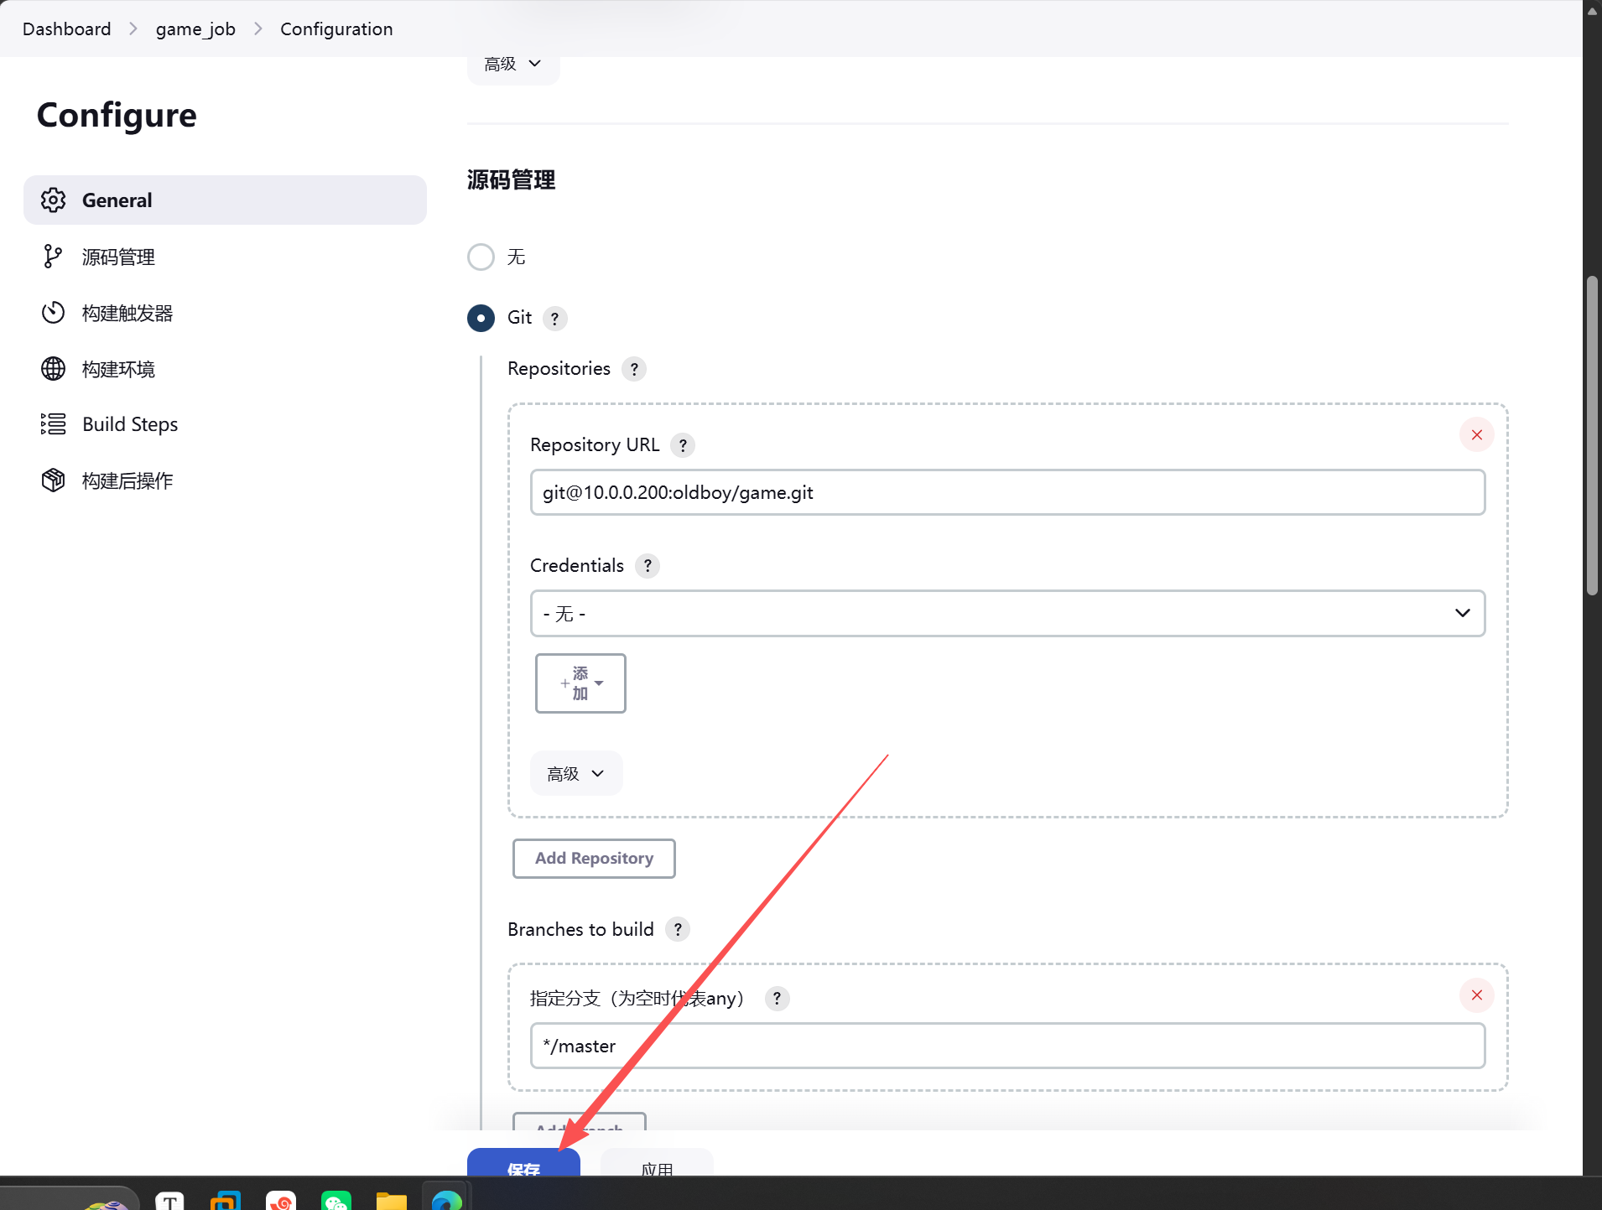The height and width of the screenshot is (1210, 1602).
Task: Open game_job breadcrumb link
Action: coord(195,29)
